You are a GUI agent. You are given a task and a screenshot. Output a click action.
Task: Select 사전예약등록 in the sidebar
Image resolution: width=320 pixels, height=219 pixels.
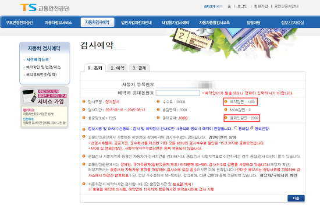point(38,59)
